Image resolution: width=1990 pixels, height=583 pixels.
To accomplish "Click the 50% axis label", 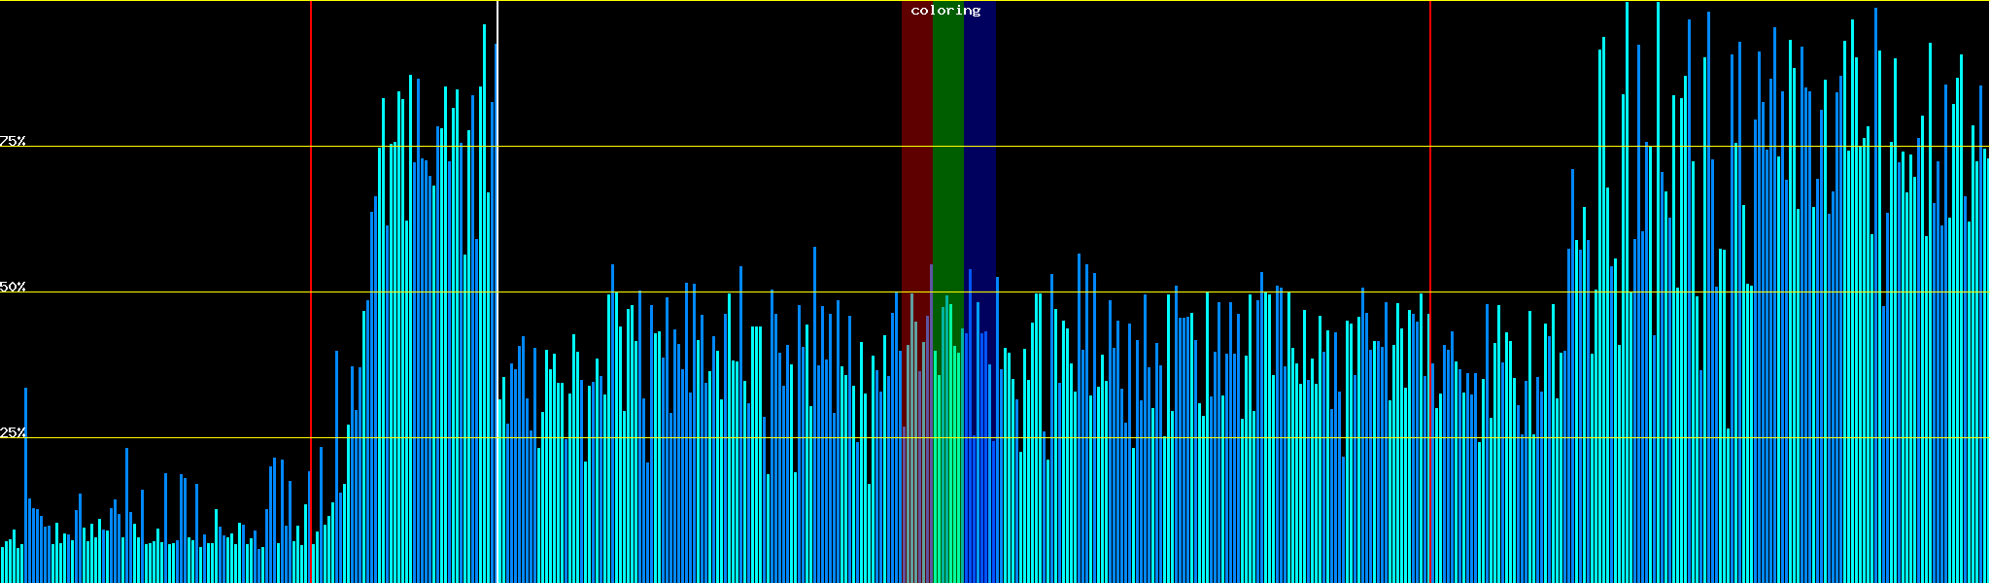I will (x=13, y=287).
